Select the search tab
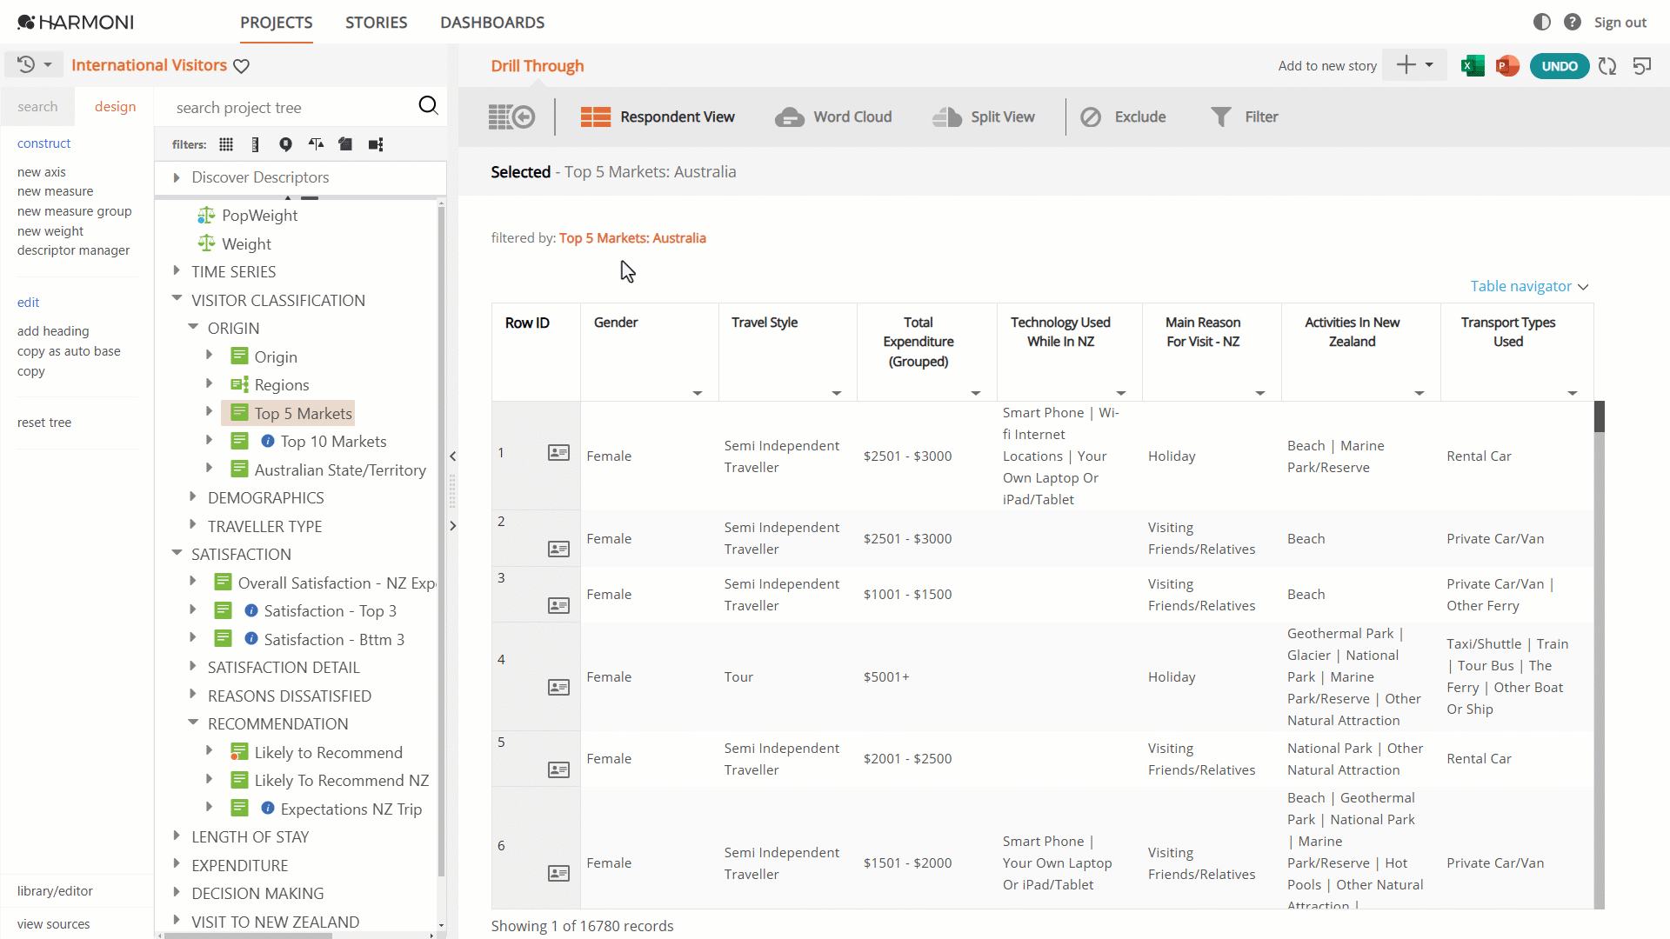 pos(37,106)
